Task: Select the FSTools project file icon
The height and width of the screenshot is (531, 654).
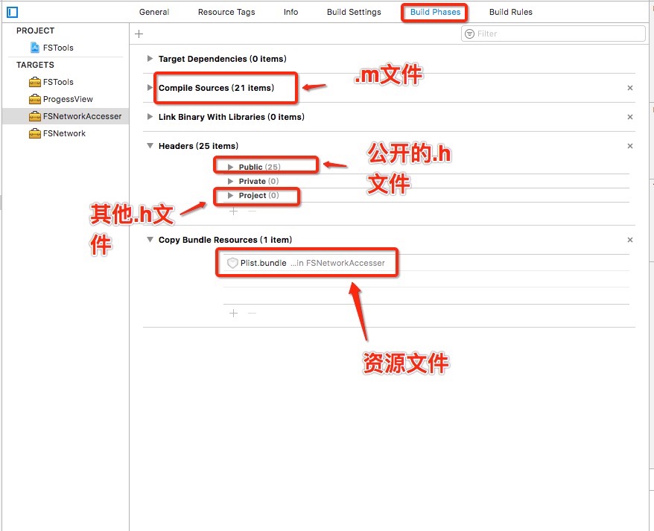Action: click(x=35, y=48)
